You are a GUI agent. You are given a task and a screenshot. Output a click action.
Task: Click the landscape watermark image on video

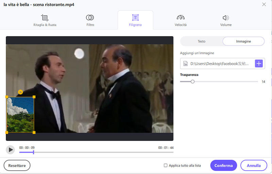coord(20,115)
